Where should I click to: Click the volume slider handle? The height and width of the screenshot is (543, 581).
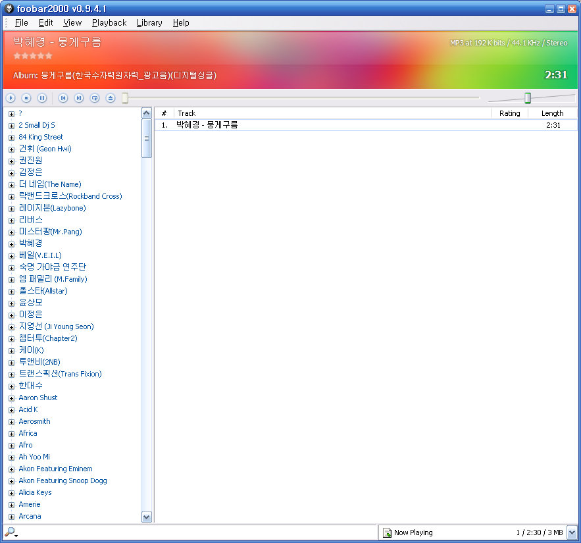[528, 98]
